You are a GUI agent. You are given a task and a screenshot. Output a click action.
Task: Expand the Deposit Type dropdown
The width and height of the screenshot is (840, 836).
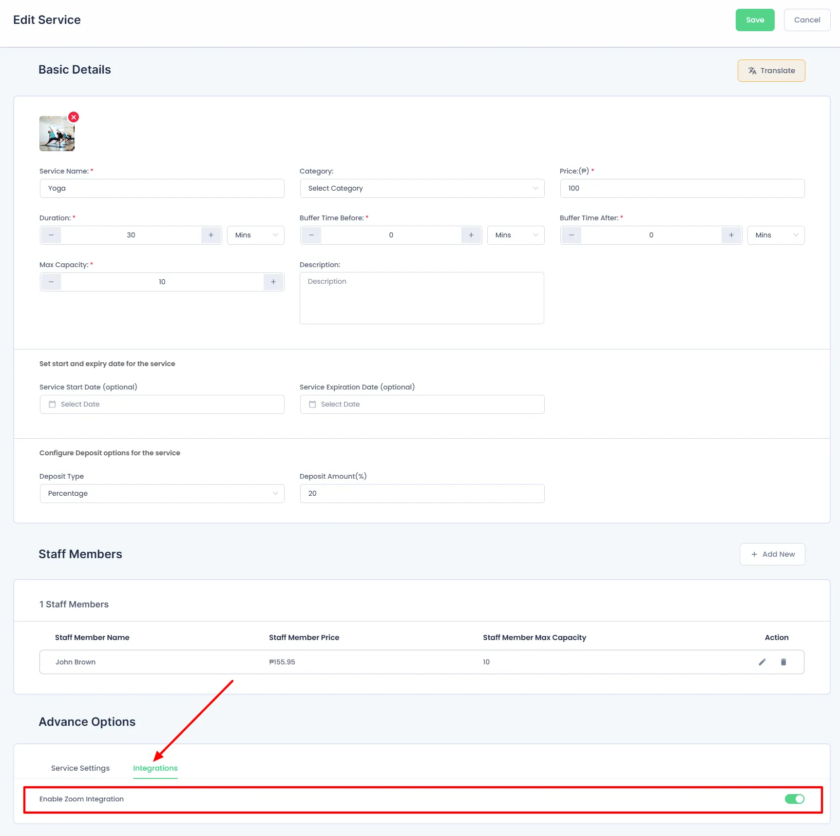(162, 493)
